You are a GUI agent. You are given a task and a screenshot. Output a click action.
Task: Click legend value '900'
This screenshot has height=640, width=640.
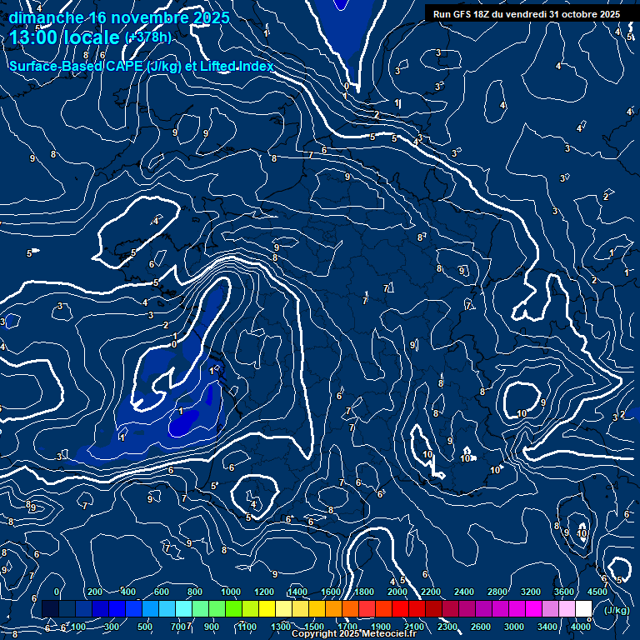[x=212, y=627]
